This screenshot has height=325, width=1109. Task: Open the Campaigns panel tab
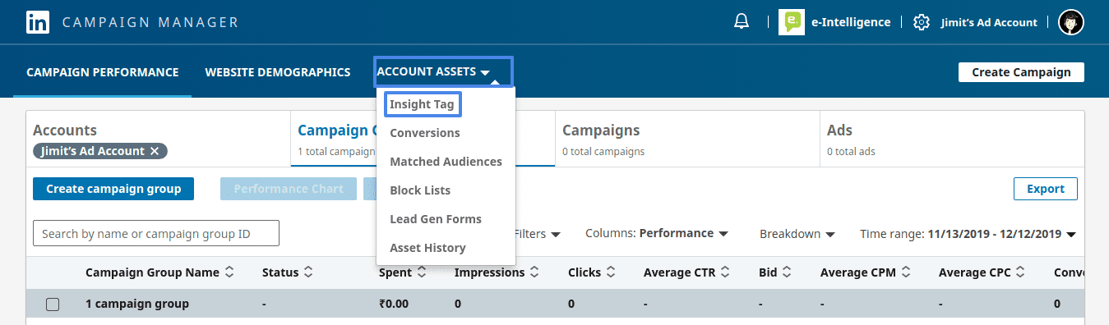(686, 140)
